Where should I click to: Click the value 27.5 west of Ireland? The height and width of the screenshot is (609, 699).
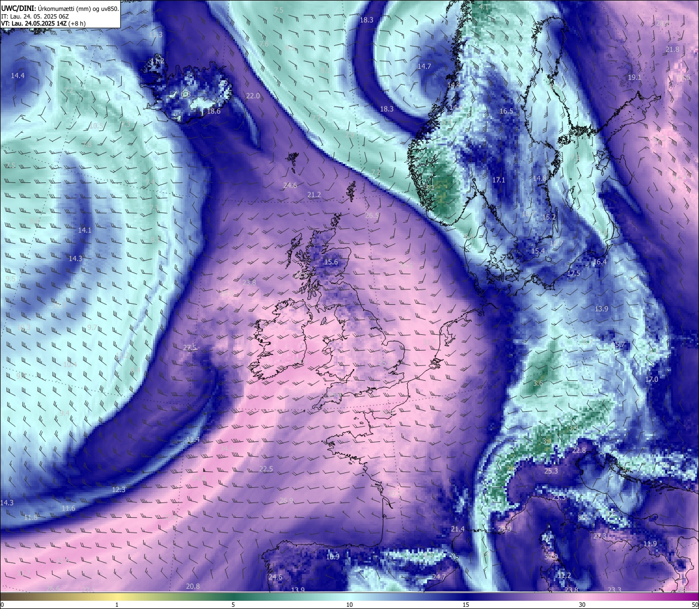coord(189,347)
